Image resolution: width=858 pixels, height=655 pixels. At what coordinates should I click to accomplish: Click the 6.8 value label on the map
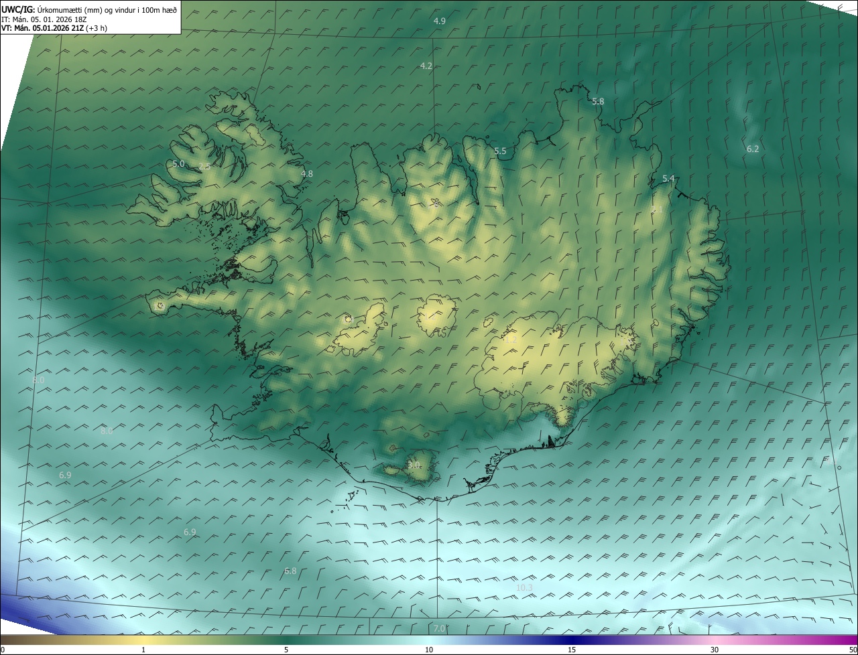pos(290,571)
